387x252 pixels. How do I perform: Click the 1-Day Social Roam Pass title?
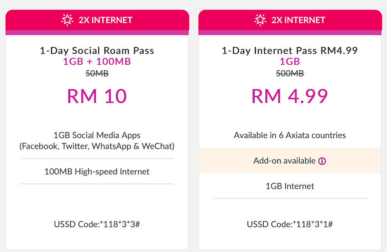click(x=97, y=51)
